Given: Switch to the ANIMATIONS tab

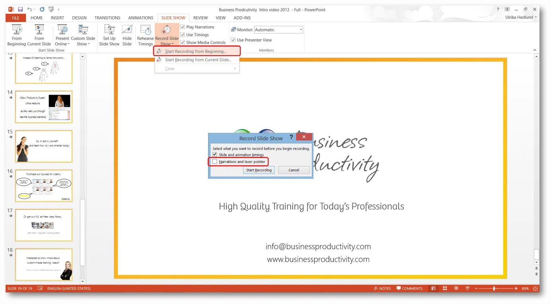Looking at the screenshot, I should click(x=141, y=18).
